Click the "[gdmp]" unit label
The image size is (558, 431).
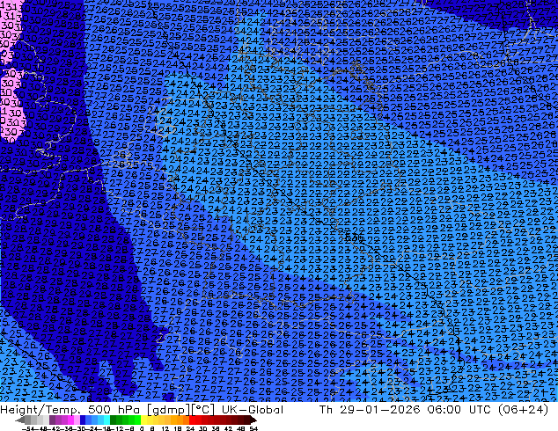coord(169,410)
